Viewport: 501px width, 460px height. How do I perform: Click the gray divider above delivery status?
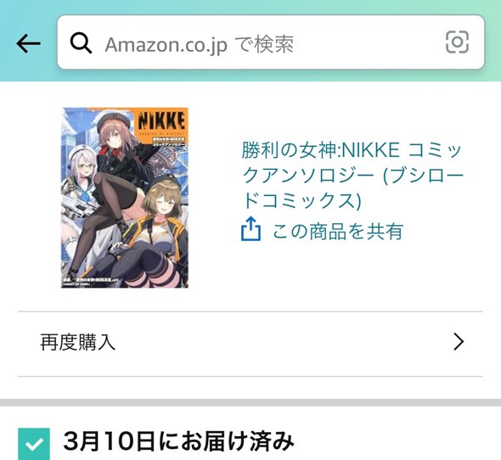[x=250, y=402]
